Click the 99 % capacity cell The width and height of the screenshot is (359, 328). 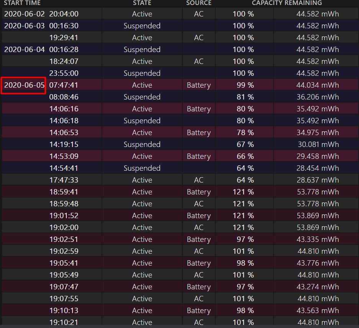245,85
